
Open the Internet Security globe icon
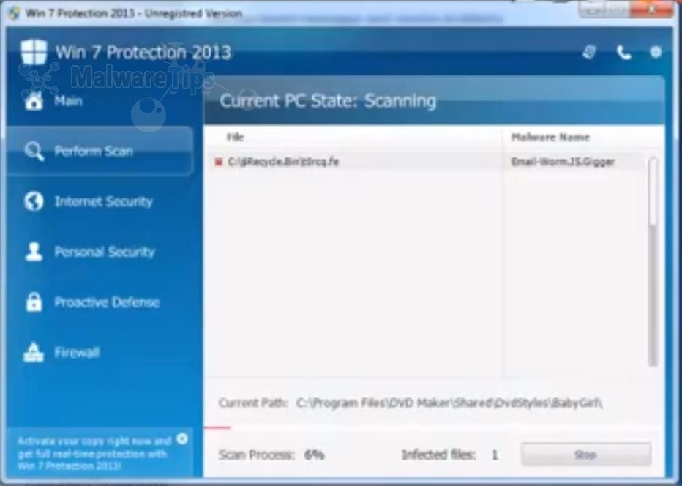pyautogui.click(x=34, y=201)
